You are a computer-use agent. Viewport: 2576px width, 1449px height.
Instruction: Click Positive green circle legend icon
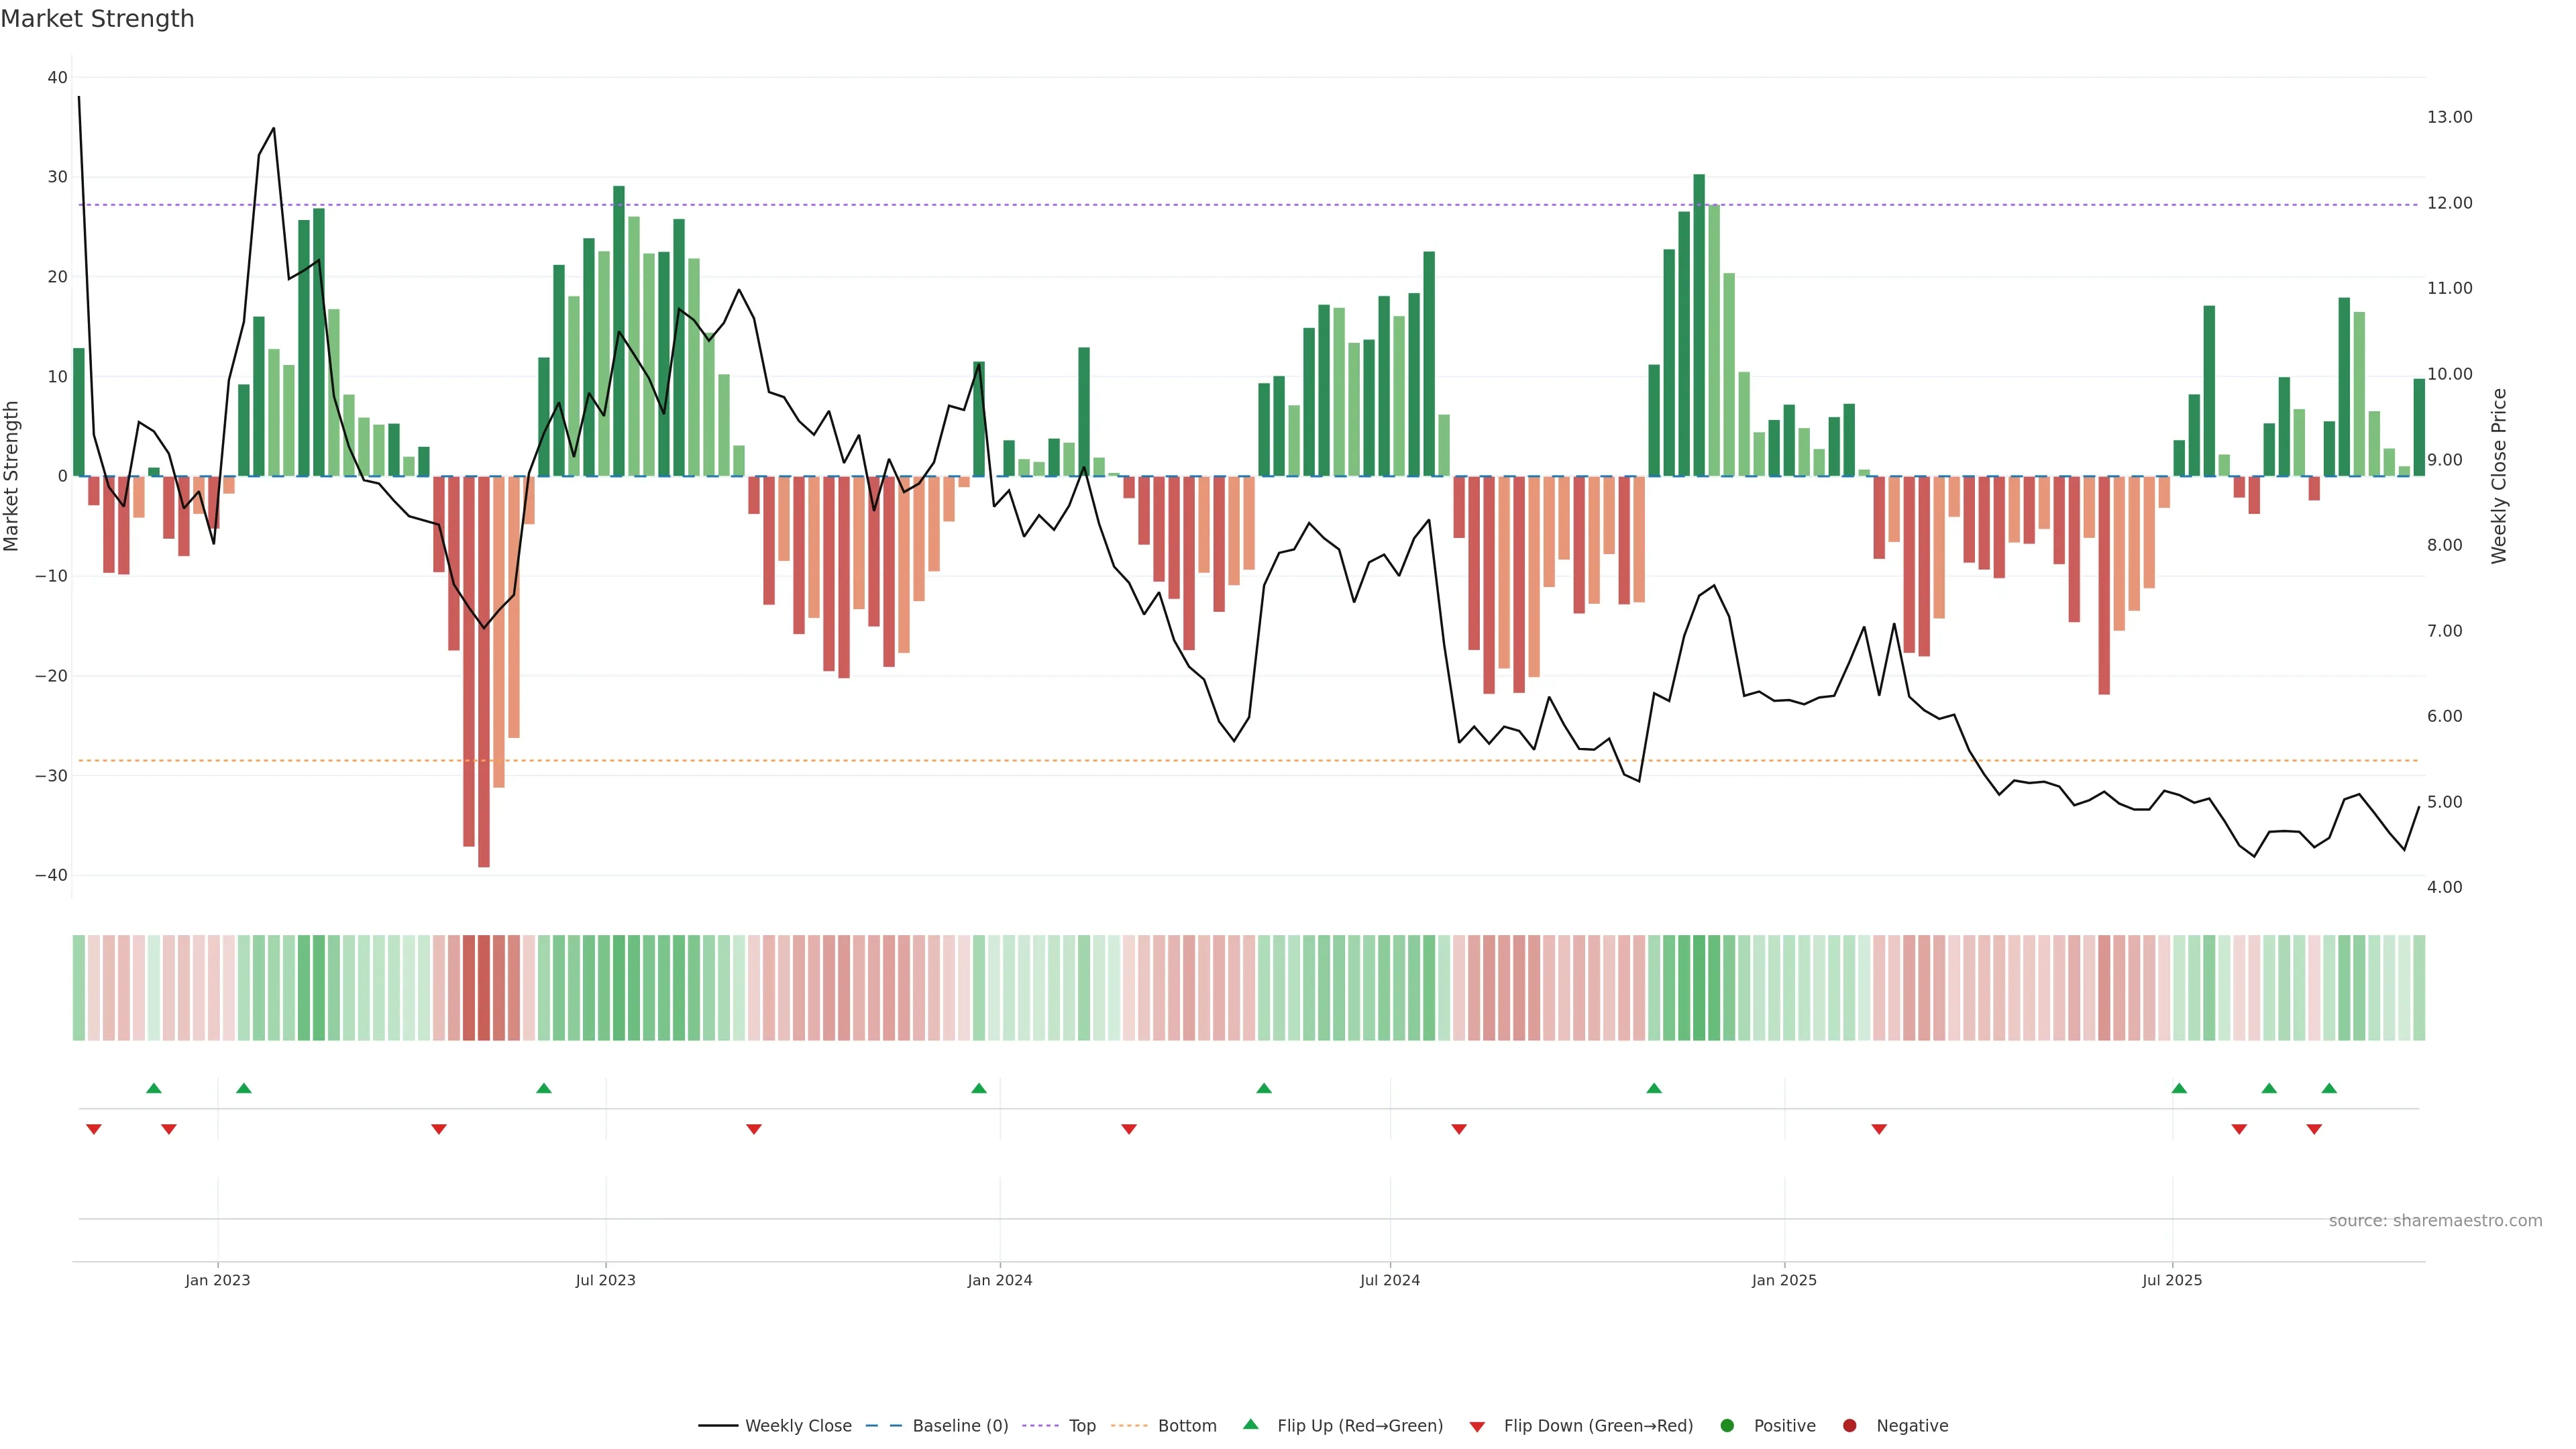click(1727, 1426)
